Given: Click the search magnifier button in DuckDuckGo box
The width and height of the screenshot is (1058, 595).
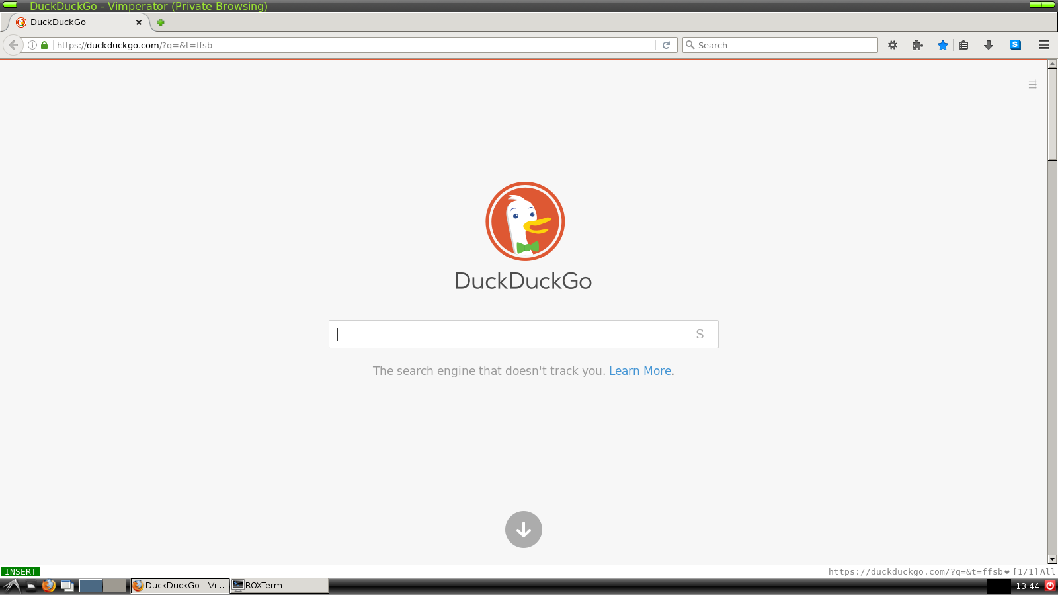Looking at the screenshot, I should [x=700, y=335].
